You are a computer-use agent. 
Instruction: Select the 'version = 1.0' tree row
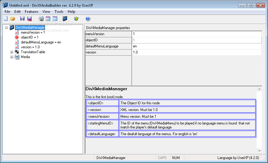pyautogui.click(x=30, y=47)
